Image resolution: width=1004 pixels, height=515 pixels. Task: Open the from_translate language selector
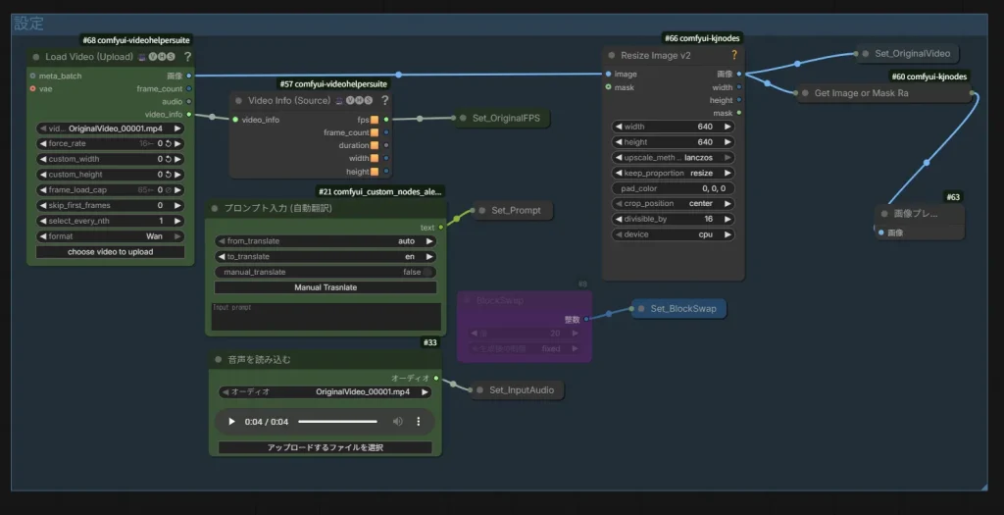[326, 240]
